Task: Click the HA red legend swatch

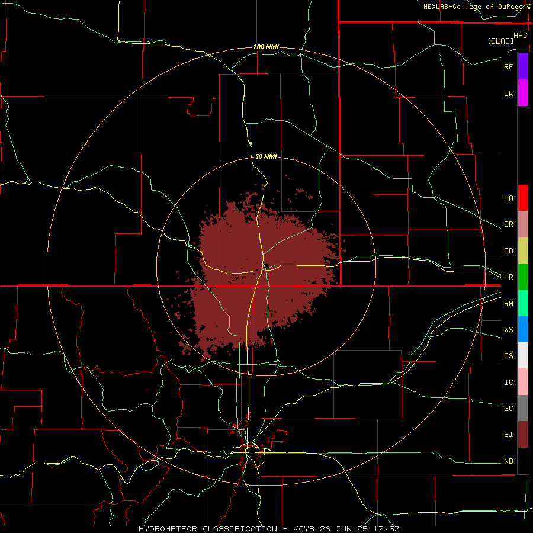Action: [x=523, y=198]
